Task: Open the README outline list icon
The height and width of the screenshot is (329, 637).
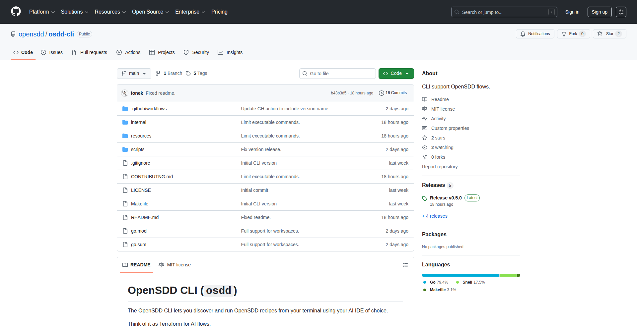Action: point(405,265)
